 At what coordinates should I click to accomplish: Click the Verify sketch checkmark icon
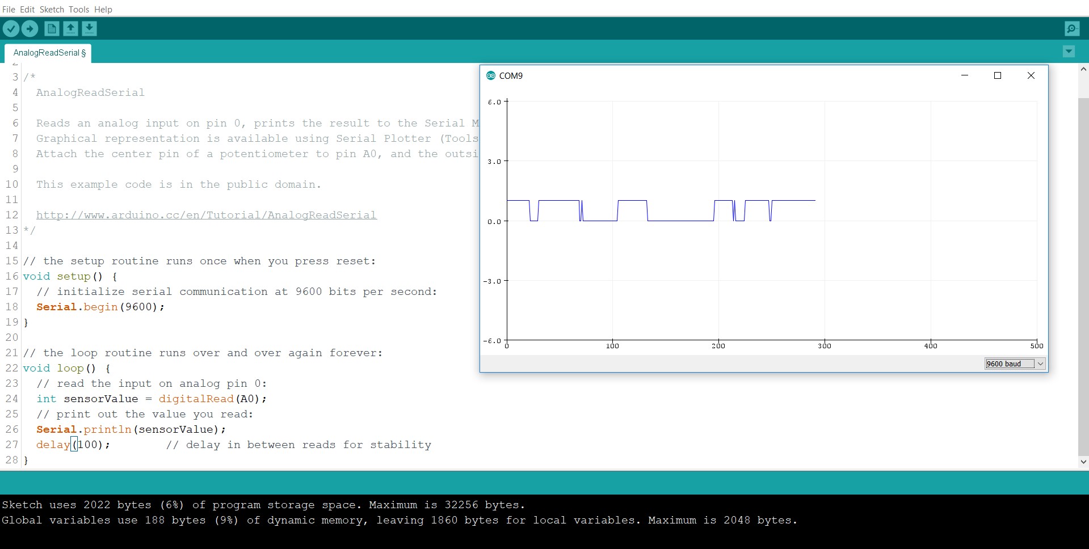click(11, 28)
